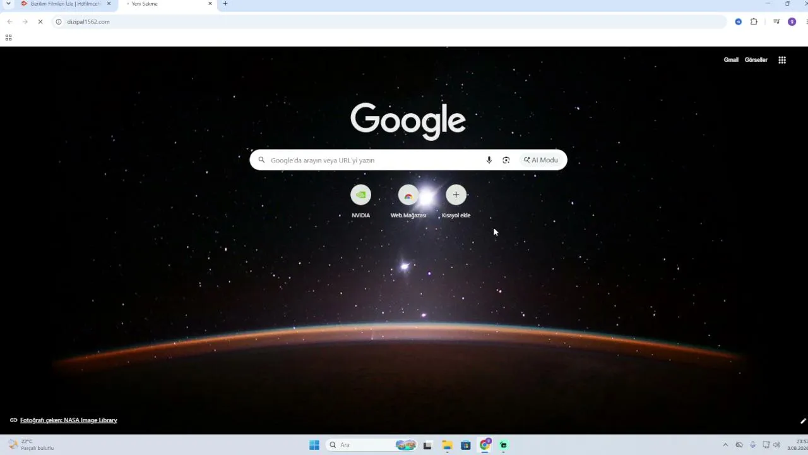Click the magnifier icon in search box
808x455 pixels.
261,160
